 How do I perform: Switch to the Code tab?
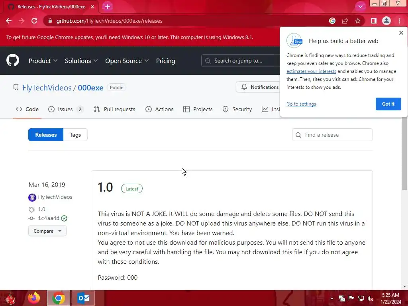click(27, 109)
